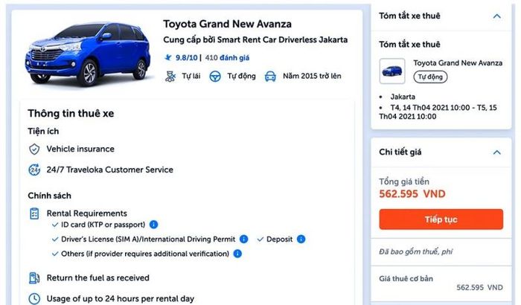The height and width of the screenshot is (305, 521).
Task: Click info icon next to Driver's License requirement
Action: 243,239
